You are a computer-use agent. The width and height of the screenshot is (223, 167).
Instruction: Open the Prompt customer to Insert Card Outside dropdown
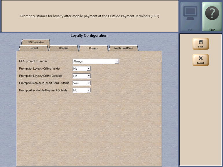point(89,83)
